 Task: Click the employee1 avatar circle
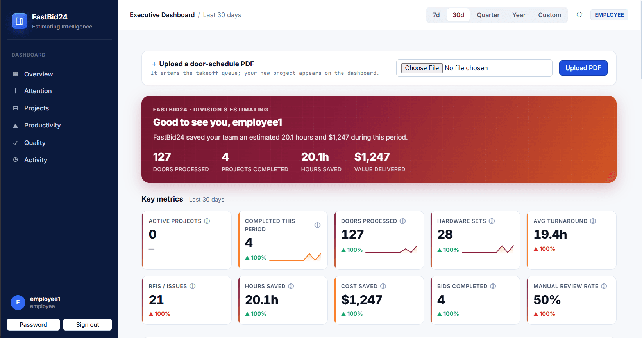pyautogui.click(x=18, y=303)
